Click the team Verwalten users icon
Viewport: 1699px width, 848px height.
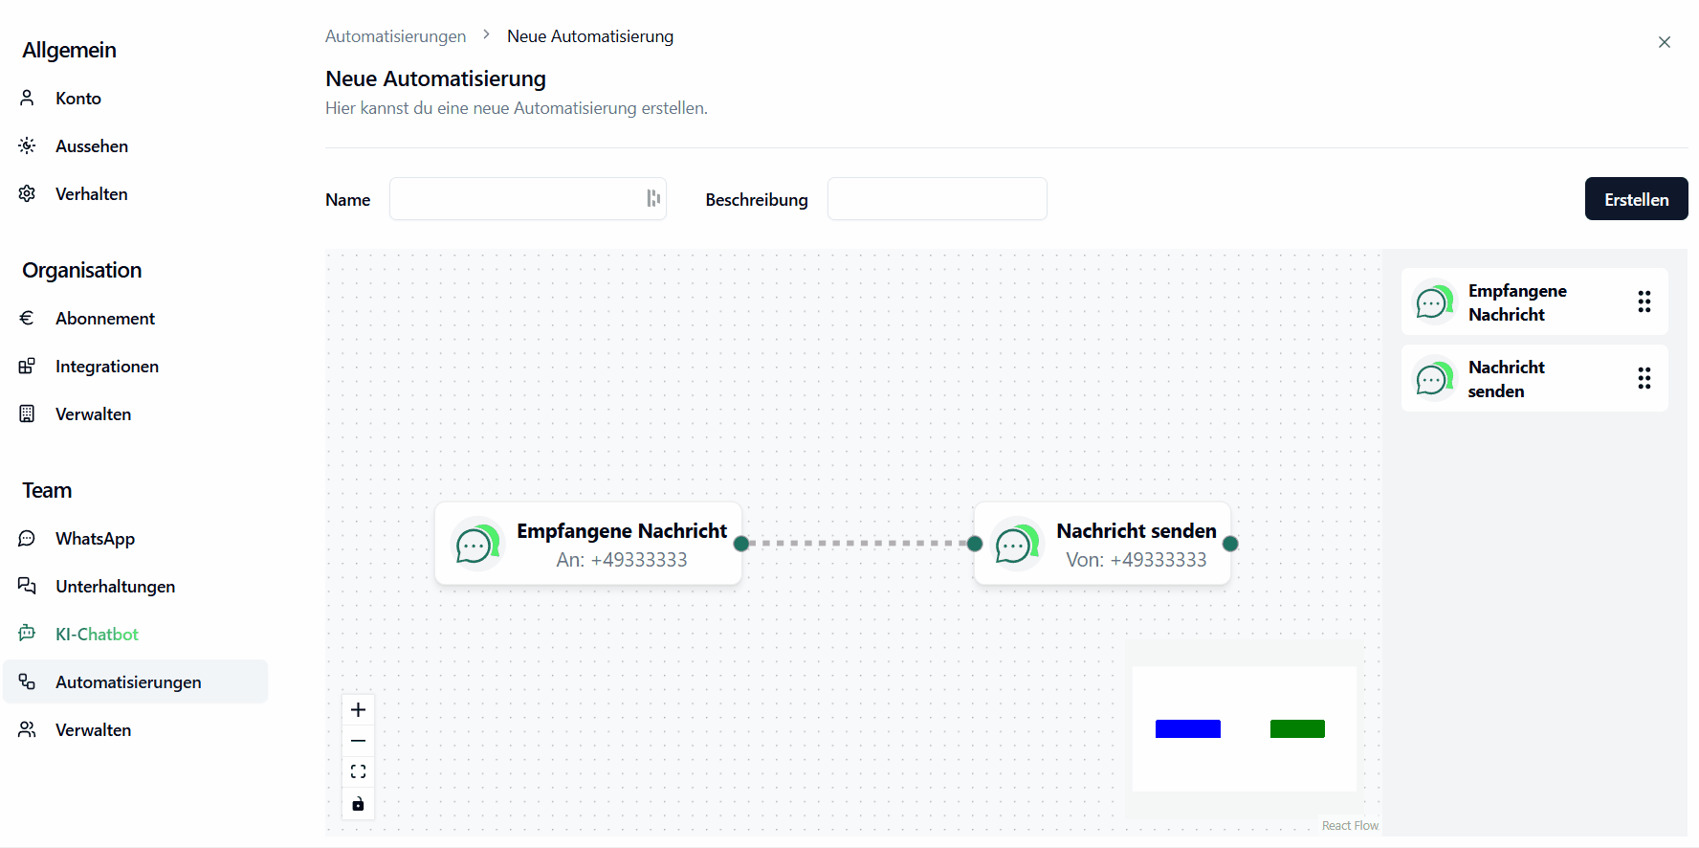coord(27,729)
